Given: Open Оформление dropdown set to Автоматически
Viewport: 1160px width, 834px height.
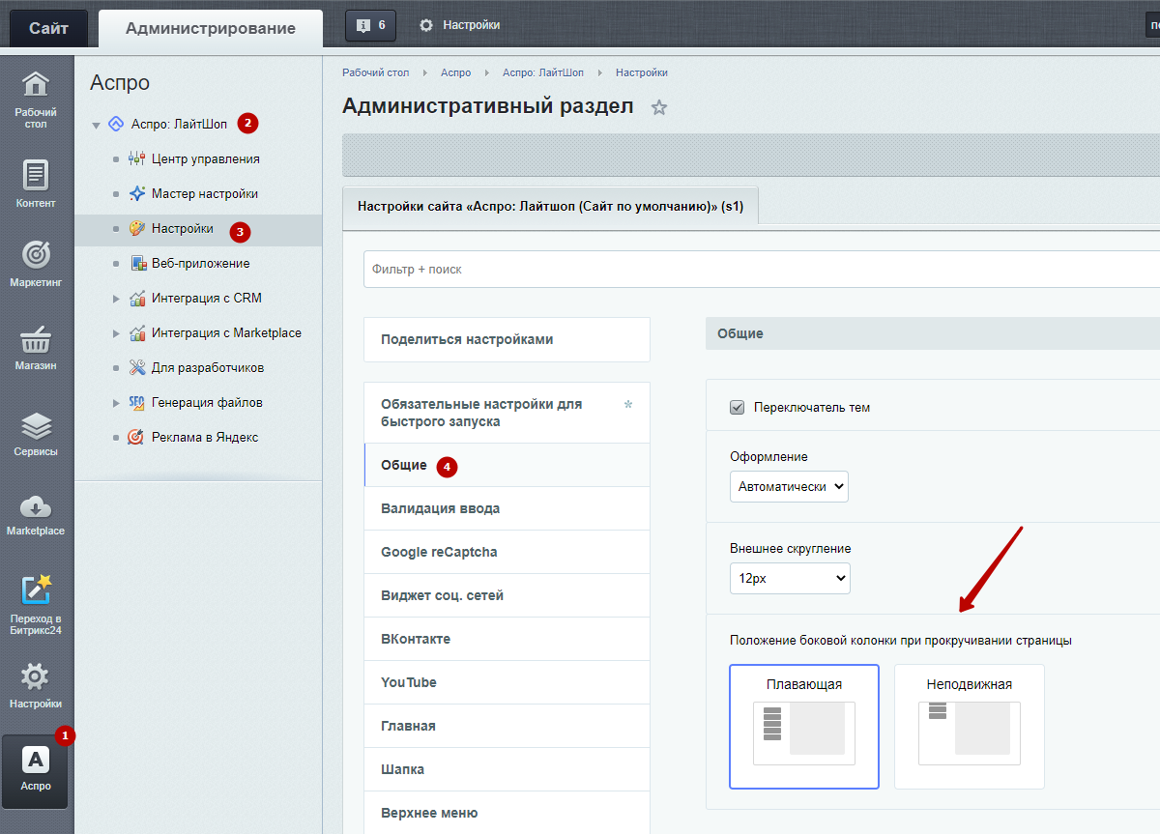Looking at the screenshot, I should coord(789,486).
